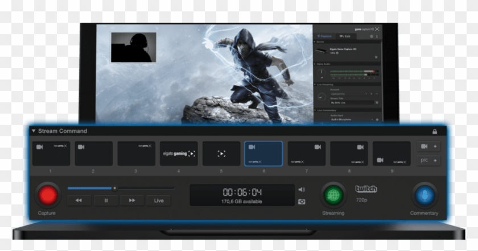The image size is (478, 251).
Task: Click the Elgato Game Capture HD device image
Action: coord(322,51)
